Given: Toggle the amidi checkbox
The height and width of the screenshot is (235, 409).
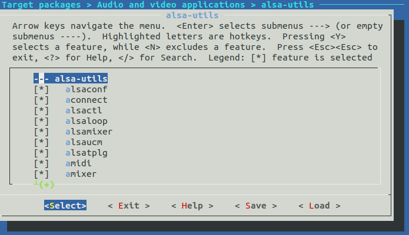Looking at the screenshot, I should 41,163.
